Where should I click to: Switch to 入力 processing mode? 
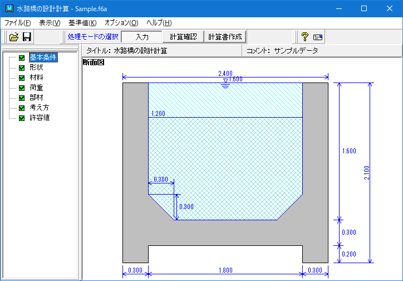141,37
